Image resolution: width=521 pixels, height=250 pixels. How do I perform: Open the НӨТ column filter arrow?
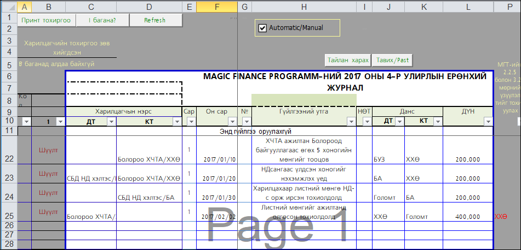pos(367,122)
